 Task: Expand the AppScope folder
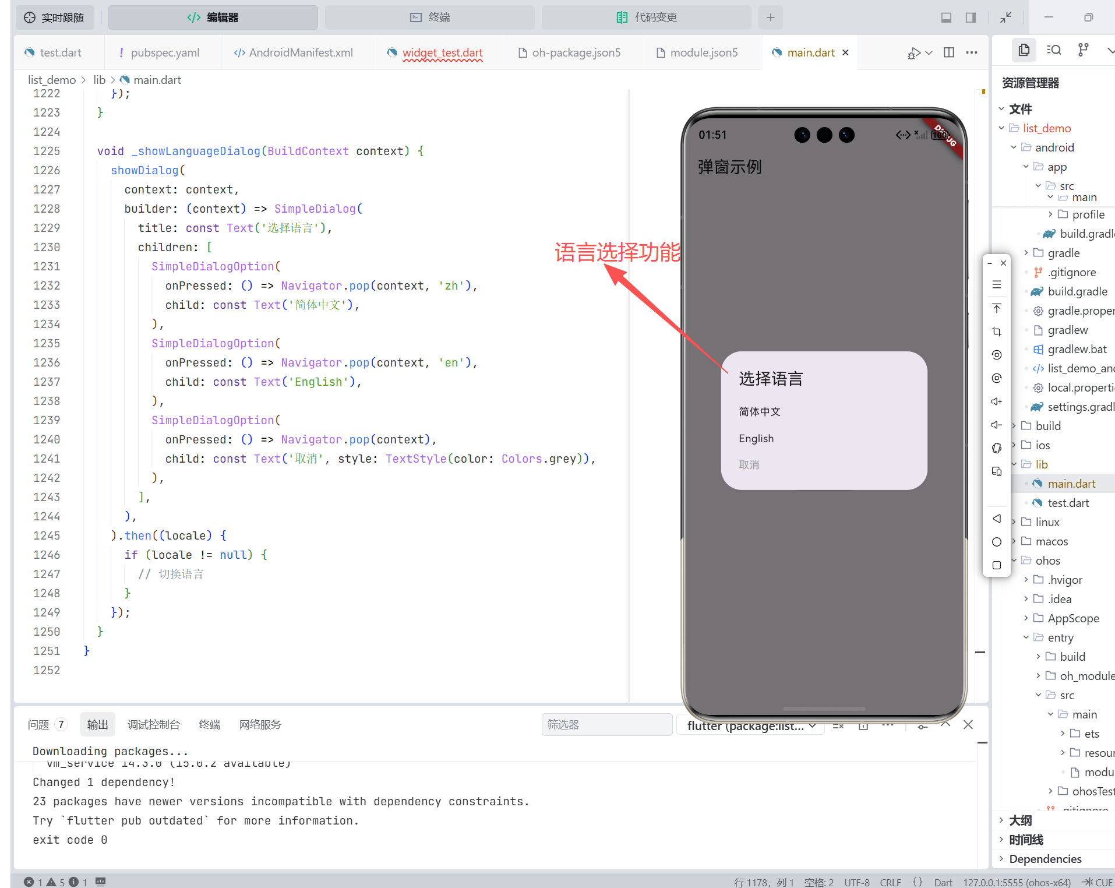1026,618
